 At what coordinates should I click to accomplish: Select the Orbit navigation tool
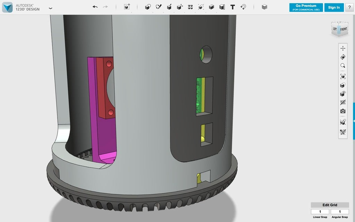[343, 57]
